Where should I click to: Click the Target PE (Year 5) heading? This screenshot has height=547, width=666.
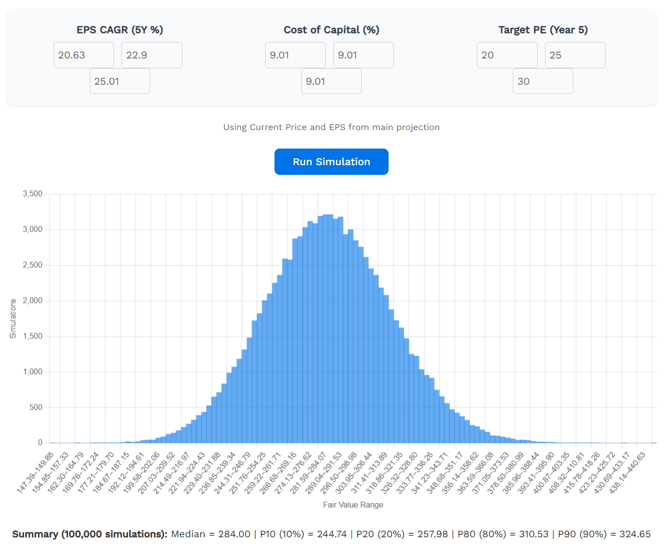tap(543, 30)
